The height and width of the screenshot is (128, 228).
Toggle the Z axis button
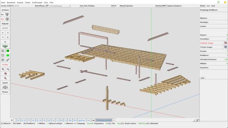(x=2, y=37)
